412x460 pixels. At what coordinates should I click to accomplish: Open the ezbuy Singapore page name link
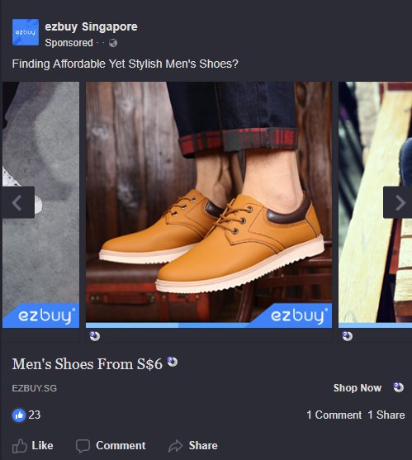tap(91, 27)
